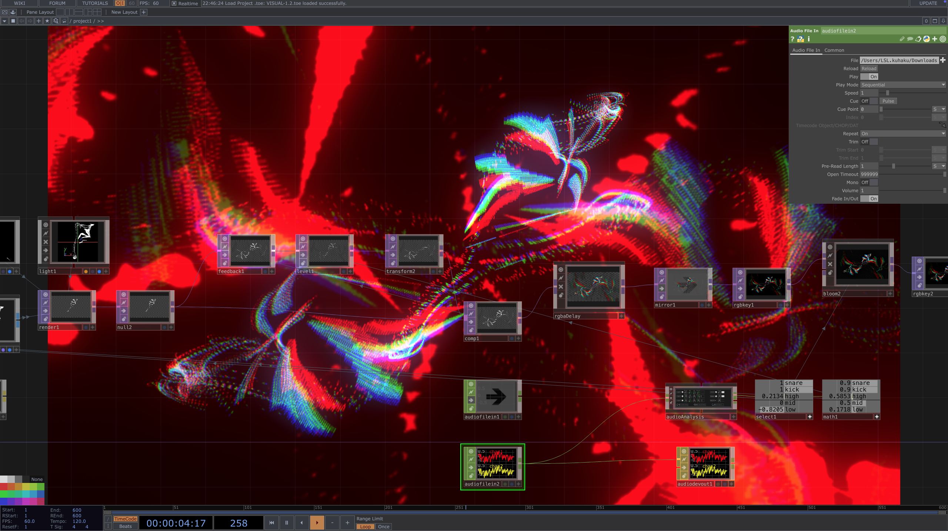948x531 pixels.
Task: Open the Repeat dropdown
Action: coord(904,133)
